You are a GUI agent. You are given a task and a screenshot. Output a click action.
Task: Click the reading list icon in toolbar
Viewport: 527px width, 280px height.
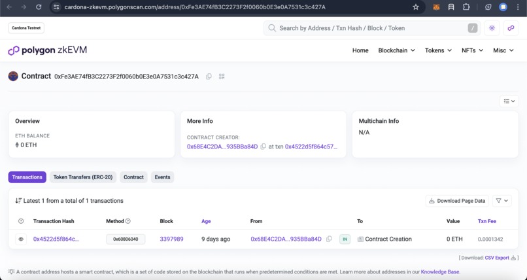click(451, 7)
